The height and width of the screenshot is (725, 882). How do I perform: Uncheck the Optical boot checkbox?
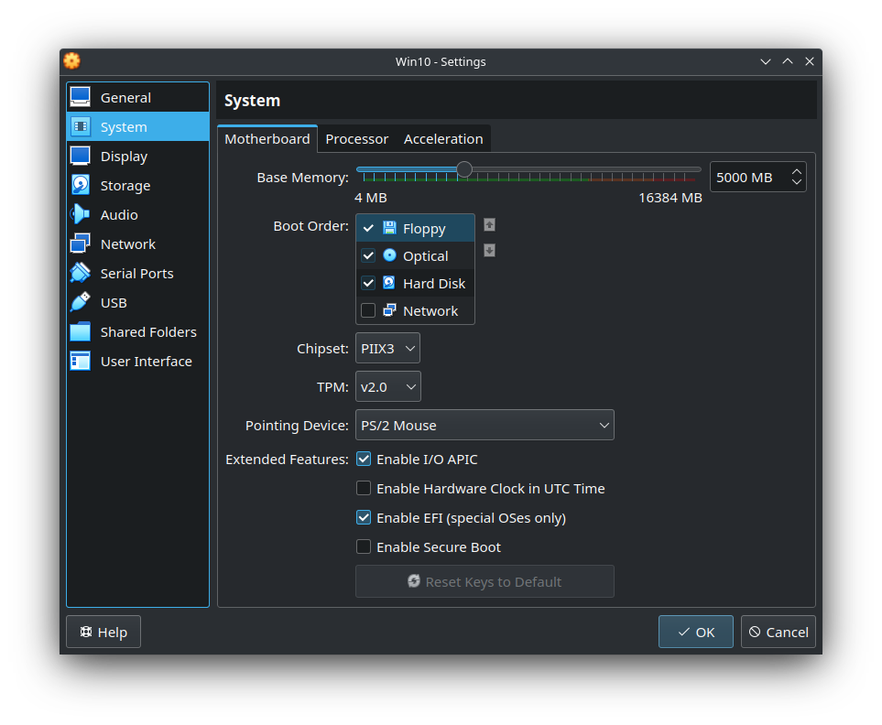(x=368, y=255)
